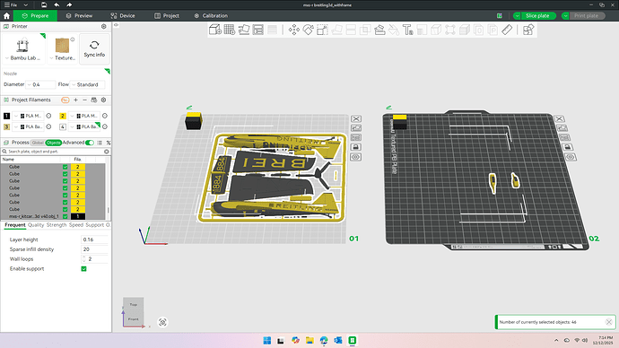Click the Sync info button

click(94, 48)
